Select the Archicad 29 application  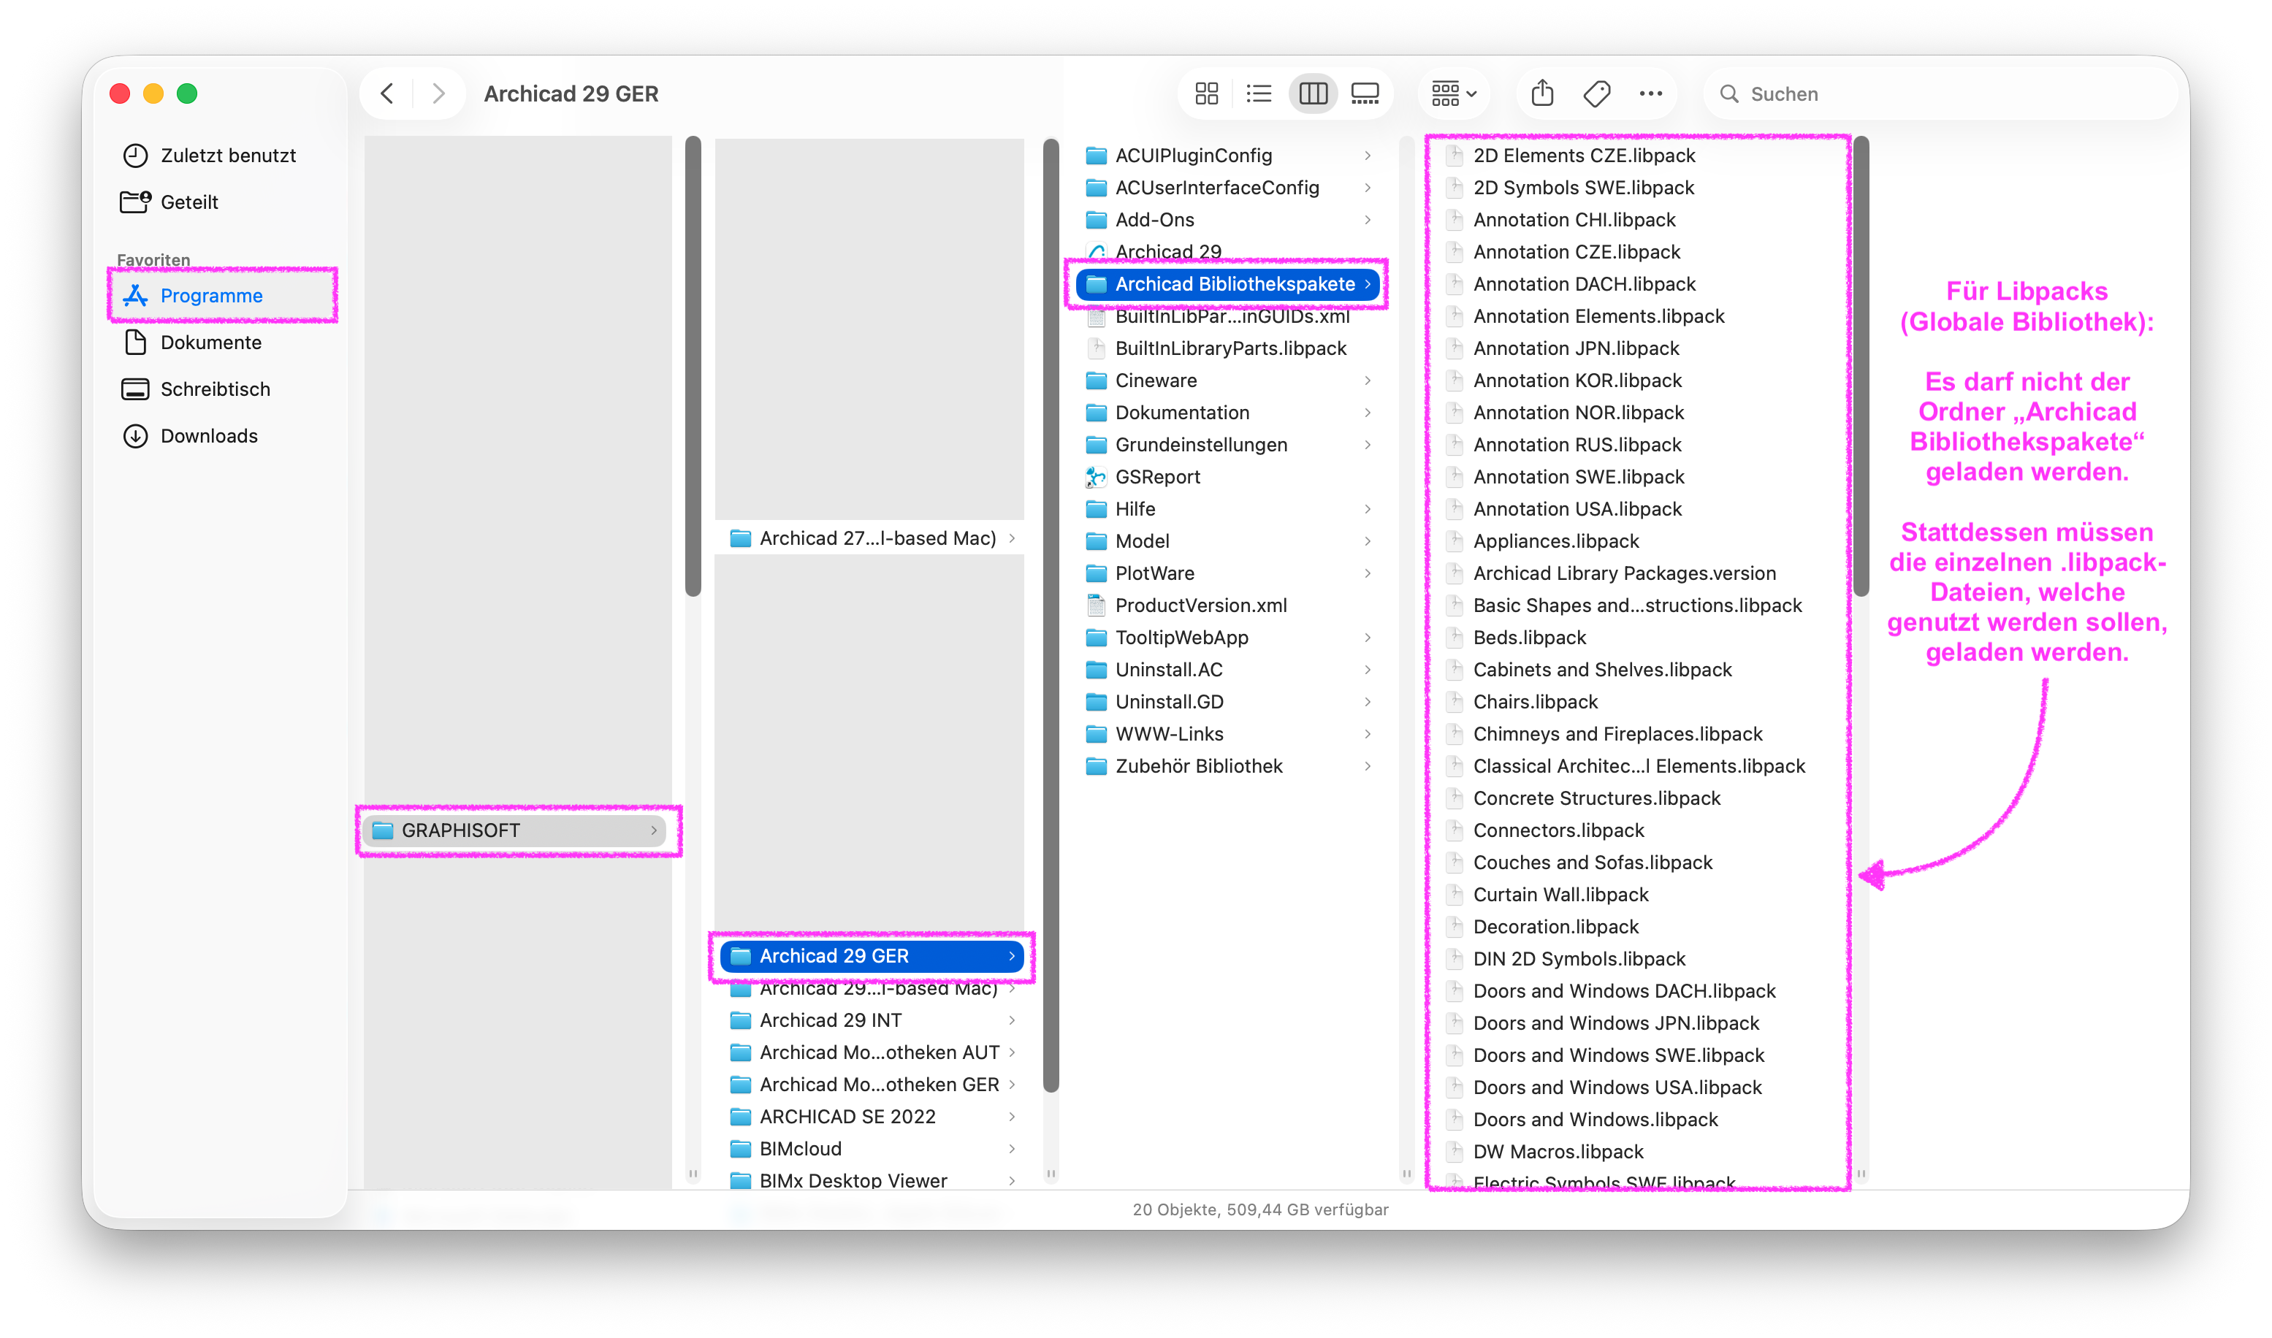click(x=1230, y=251)
